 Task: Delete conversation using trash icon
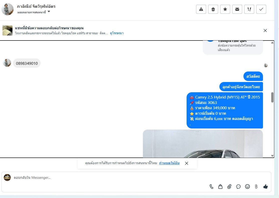213,9
